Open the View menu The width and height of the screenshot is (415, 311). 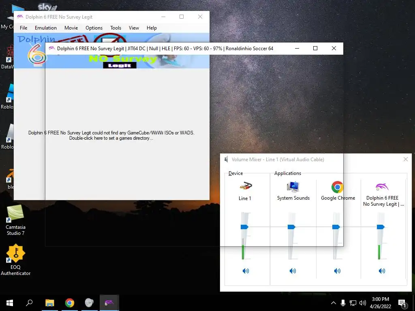coord(134,28)
